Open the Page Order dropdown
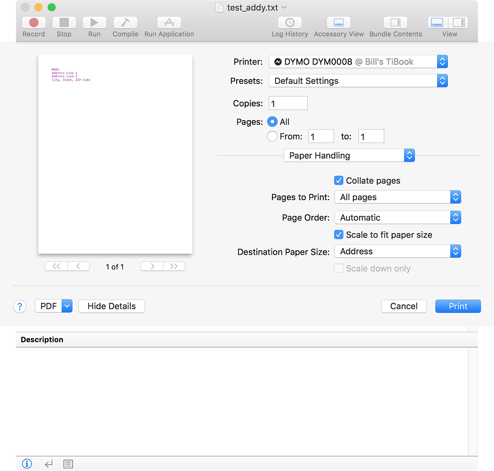The image size is (494, 471). [398, 218]
